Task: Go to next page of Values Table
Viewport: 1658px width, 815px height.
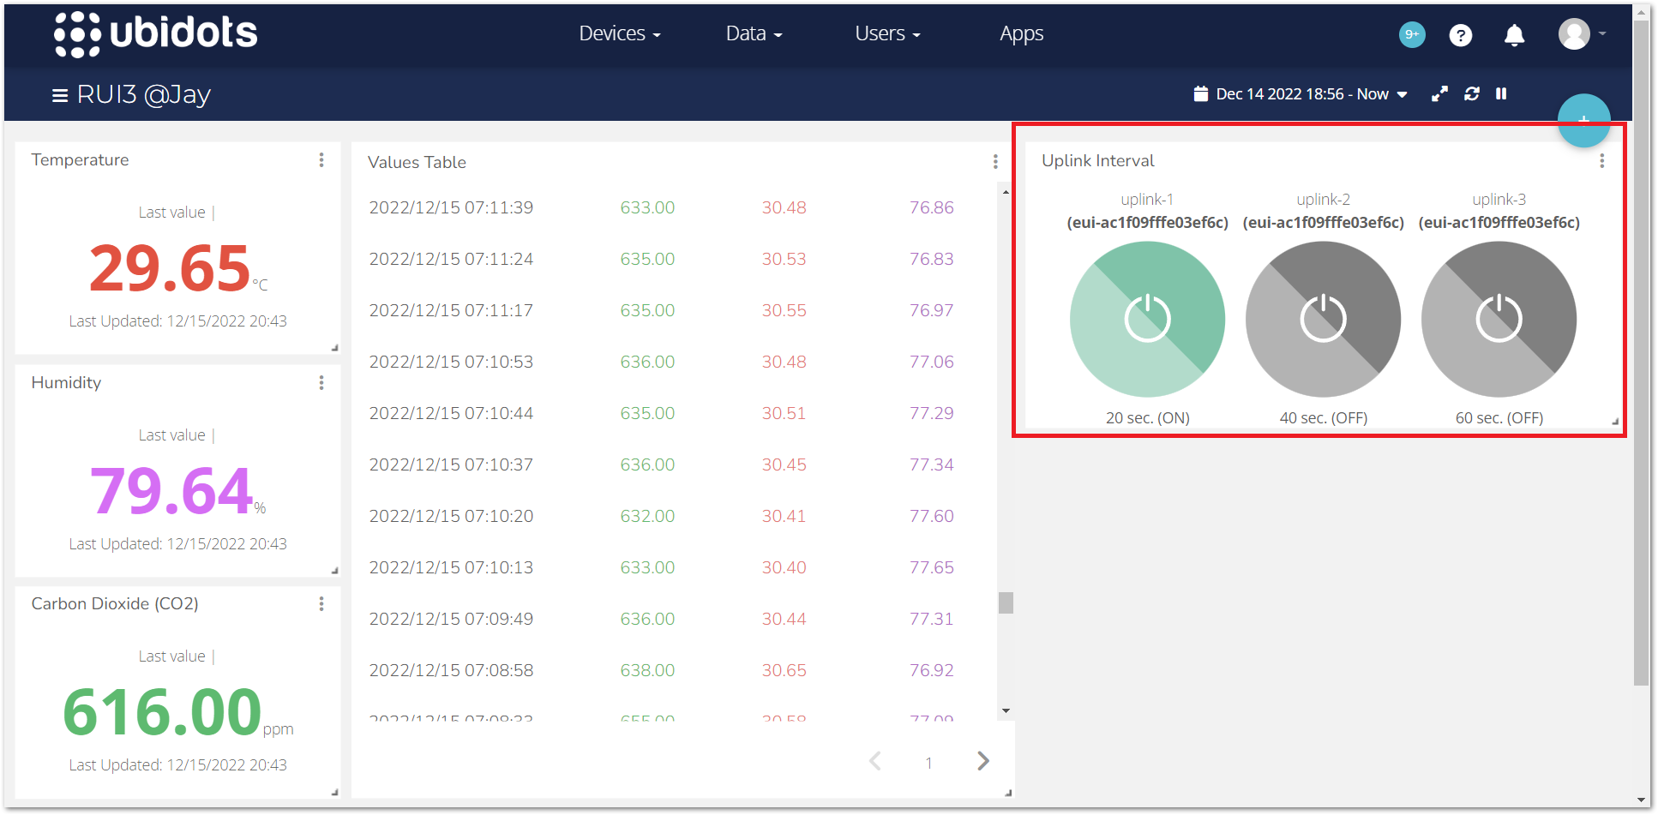Action: (x=982, y=761)
